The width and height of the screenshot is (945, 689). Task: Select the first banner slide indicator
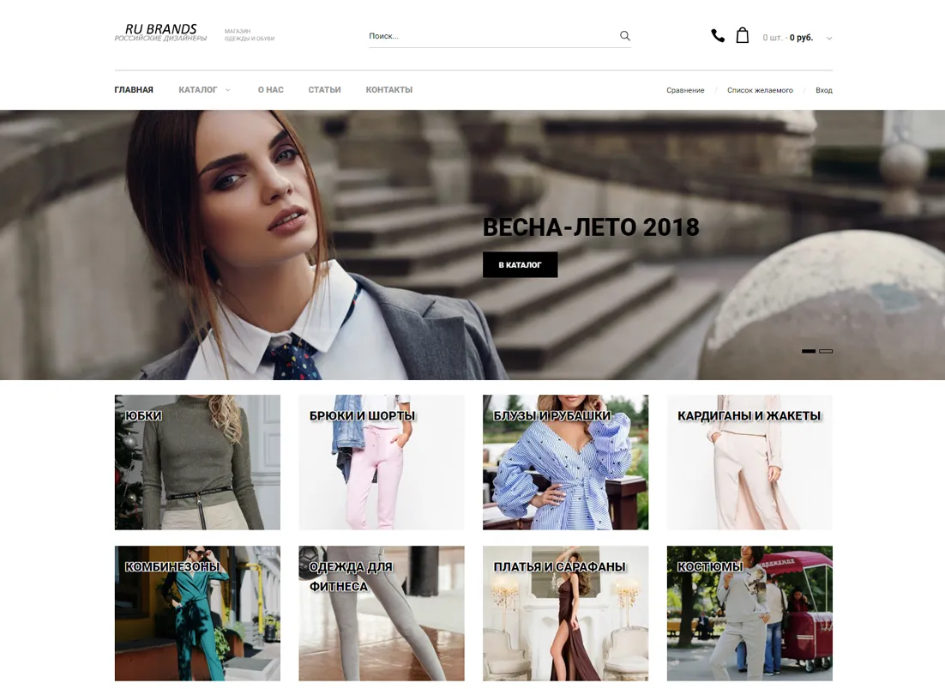click(x=809, y=351)
